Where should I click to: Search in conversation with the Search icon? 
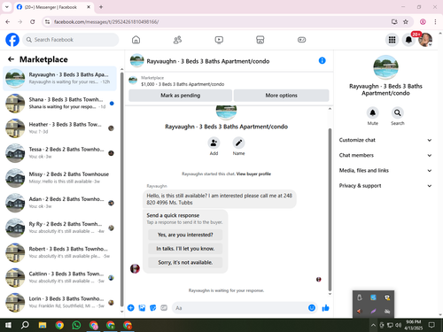pos(398,112)
